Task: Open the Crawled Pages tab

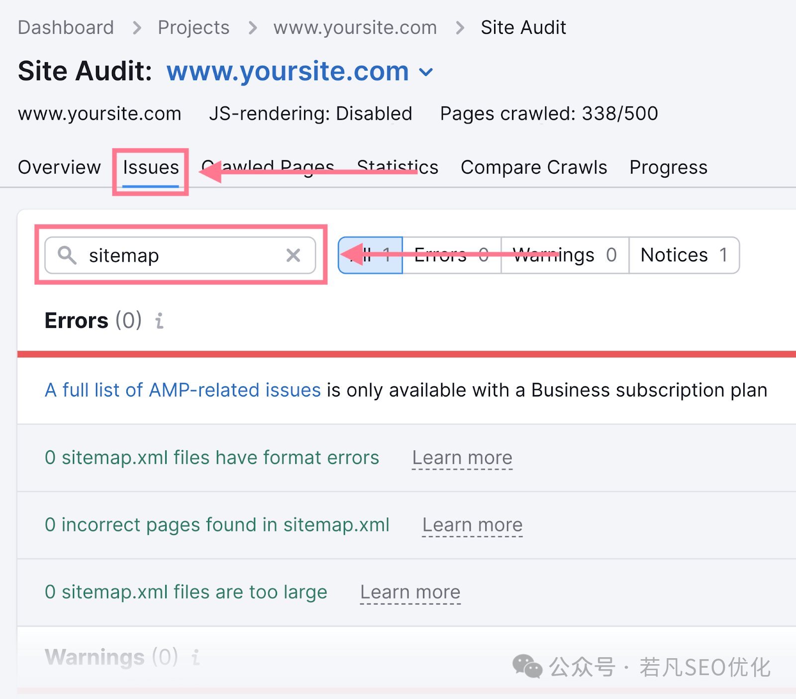Action: [x=268, y=167]
